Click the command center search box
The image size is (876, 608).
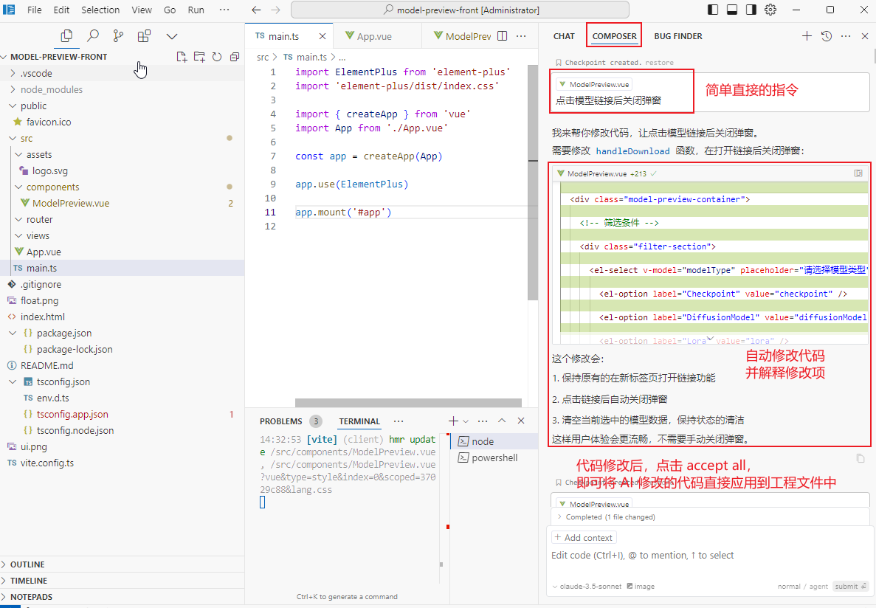pyautogui.click(x=460, y=10)
